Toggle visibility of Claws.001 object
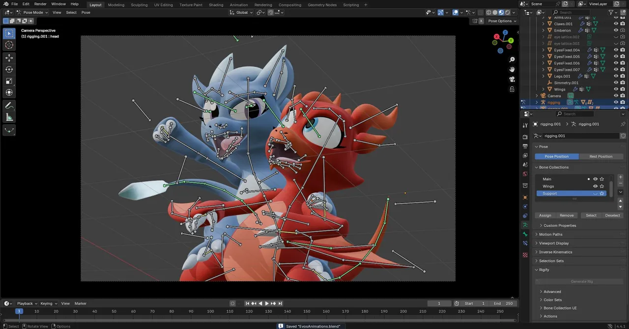Image resolution: width=629 pixels, height=329 pixels. 616,24
